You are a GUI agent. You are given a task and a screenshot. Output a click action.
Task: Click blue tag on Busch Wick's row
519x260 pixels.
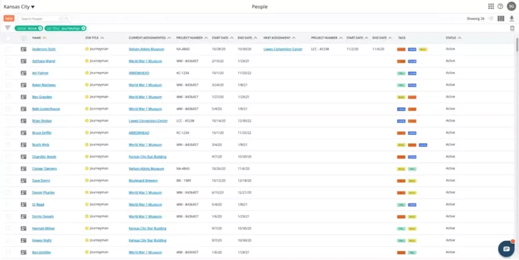point(423,145)
